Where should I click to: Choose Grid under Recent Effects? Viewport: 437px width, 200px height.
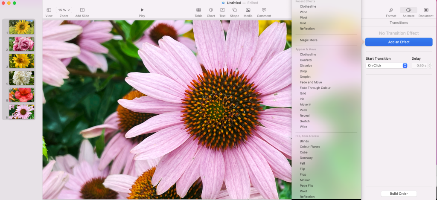(303, 23)
